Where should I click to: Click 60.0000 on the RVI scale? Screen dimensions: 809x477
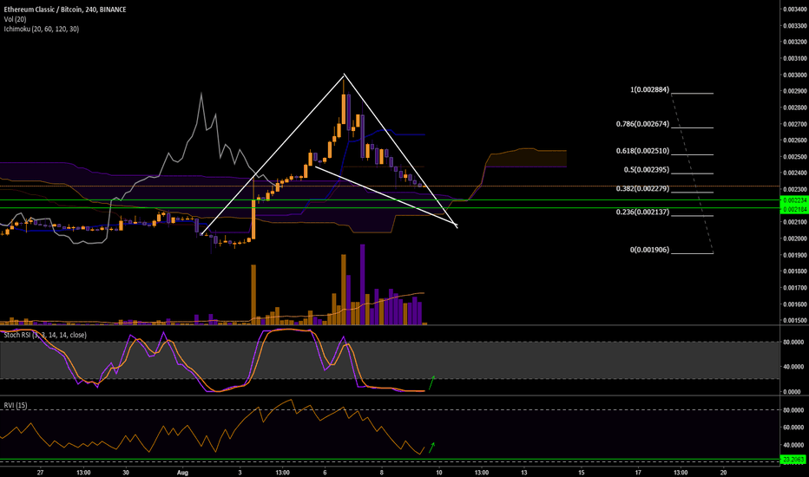click(x=793, y=428)
